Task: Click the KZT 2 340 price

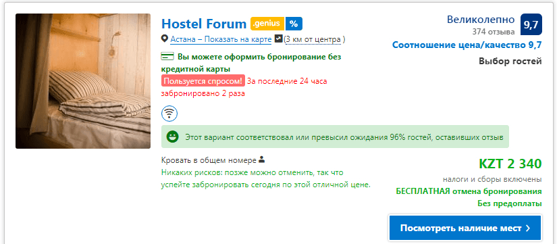Action: tap(510, 164)
